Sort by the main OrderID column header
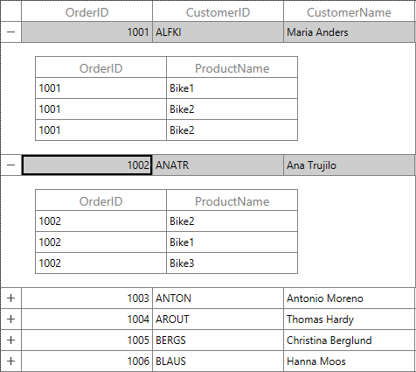 pyautogui.click(x=87, y=11)
